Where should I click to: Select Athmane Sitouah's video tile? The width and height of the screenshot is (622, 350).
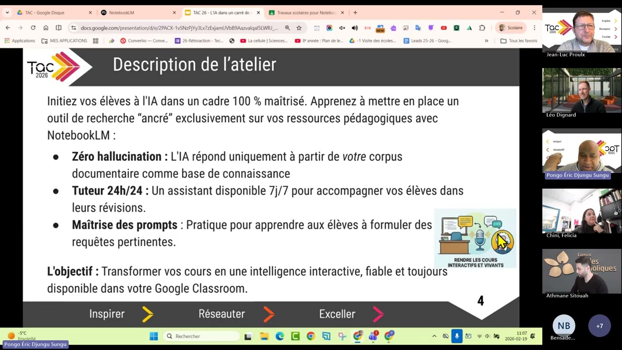tap(582, 272)
